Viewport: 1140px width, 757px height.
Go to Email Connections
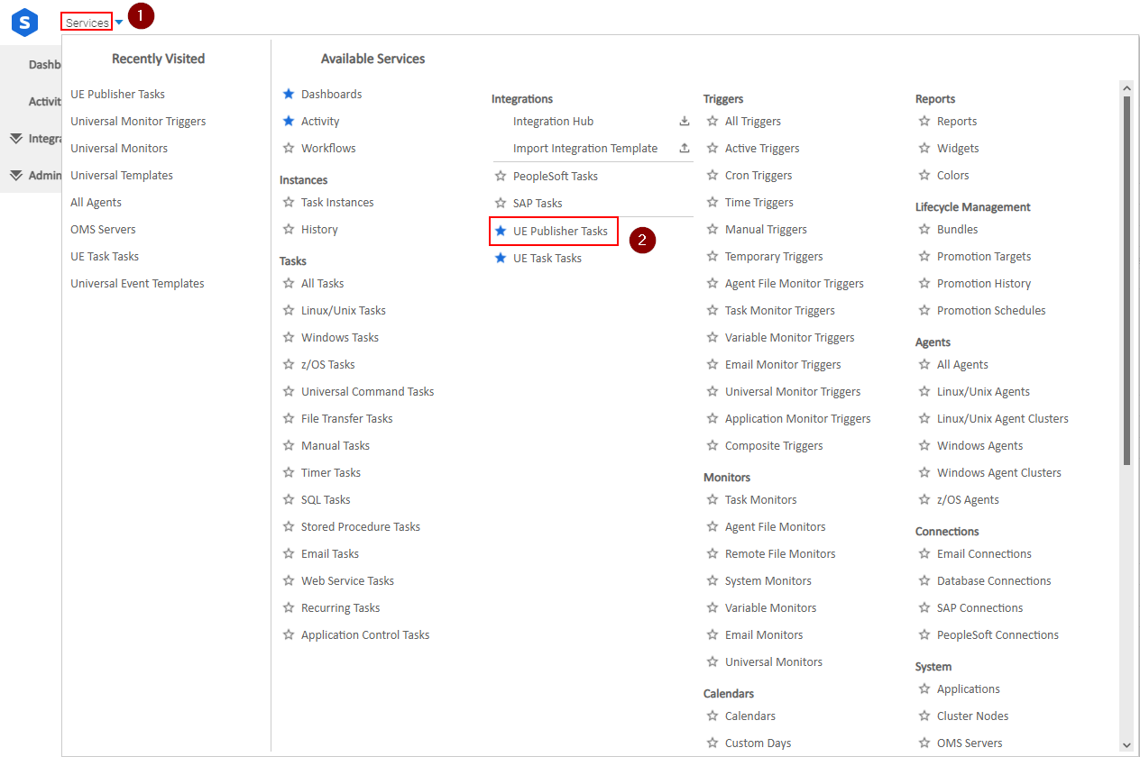click(984, 554)
